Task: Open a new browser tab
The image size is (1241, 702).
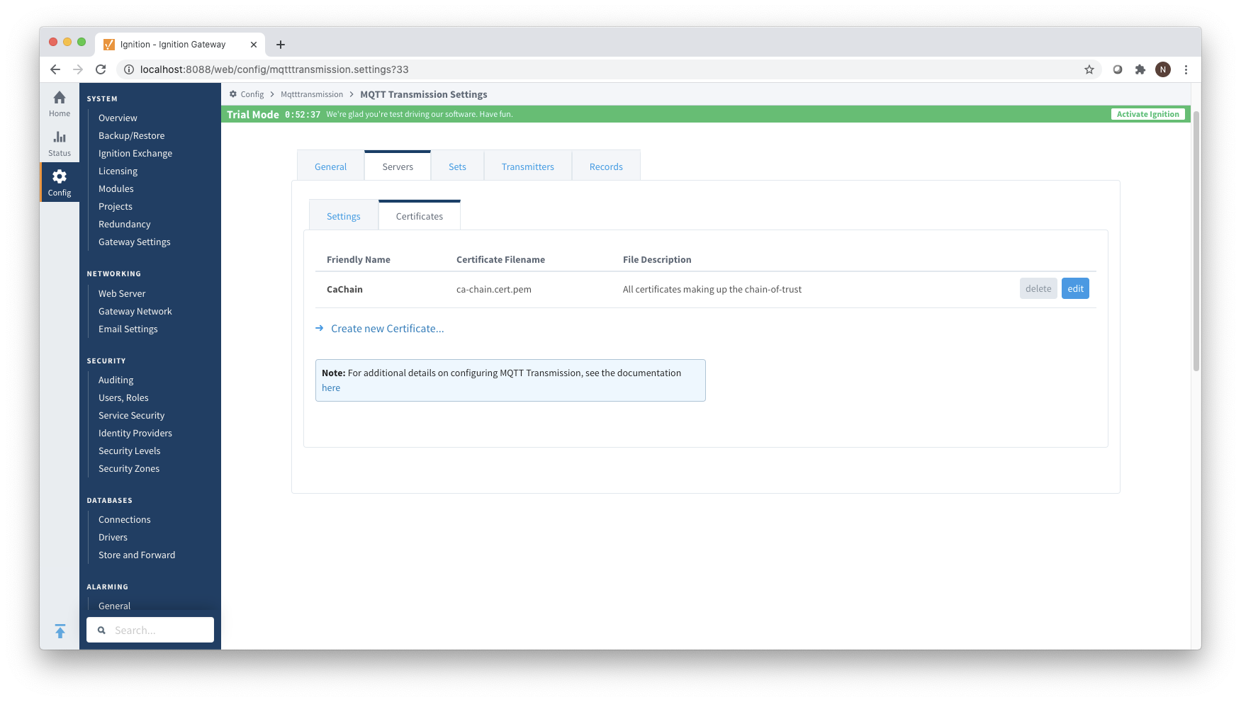Action: point(281,45)
